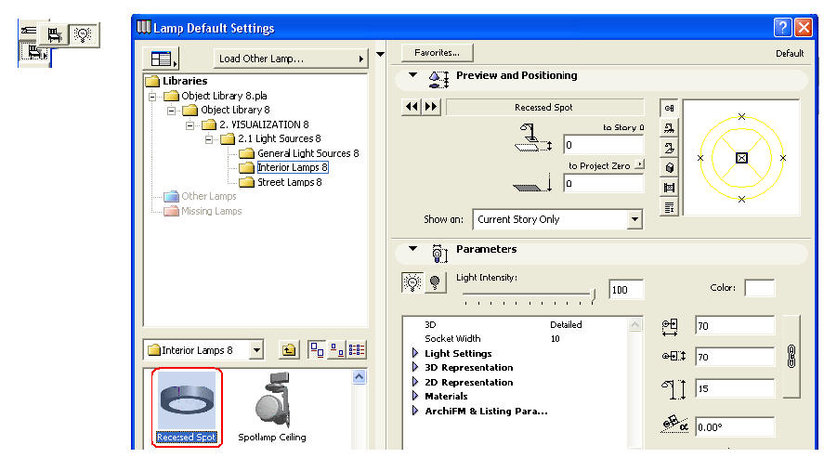
Task: Switch the library browser to large icons view
Action: coord(317,350)
